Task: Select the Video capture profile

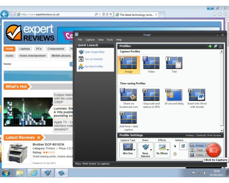Action: (151, 65)
